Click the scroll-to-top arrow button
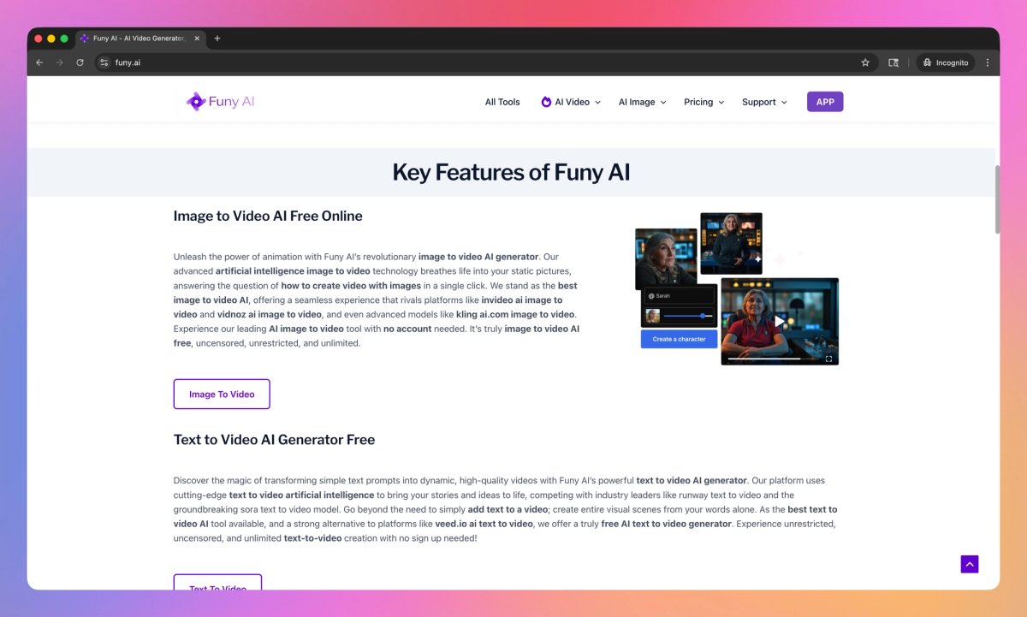This screenshot has height=617, width=1027. click(x=969, y=564)
